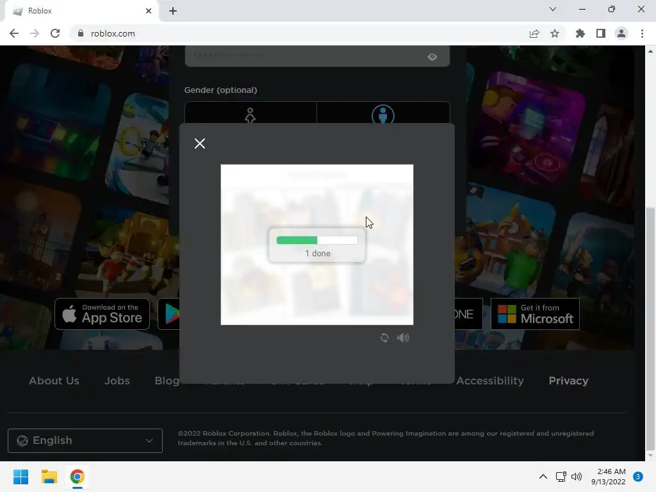Click the page scrollbar up arrow
Screen dimensions: 656x492
(x=650, y=51)
